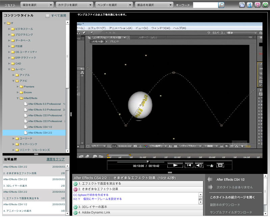Play the video with the play button

pyautogui.click(x=175, y=165)
